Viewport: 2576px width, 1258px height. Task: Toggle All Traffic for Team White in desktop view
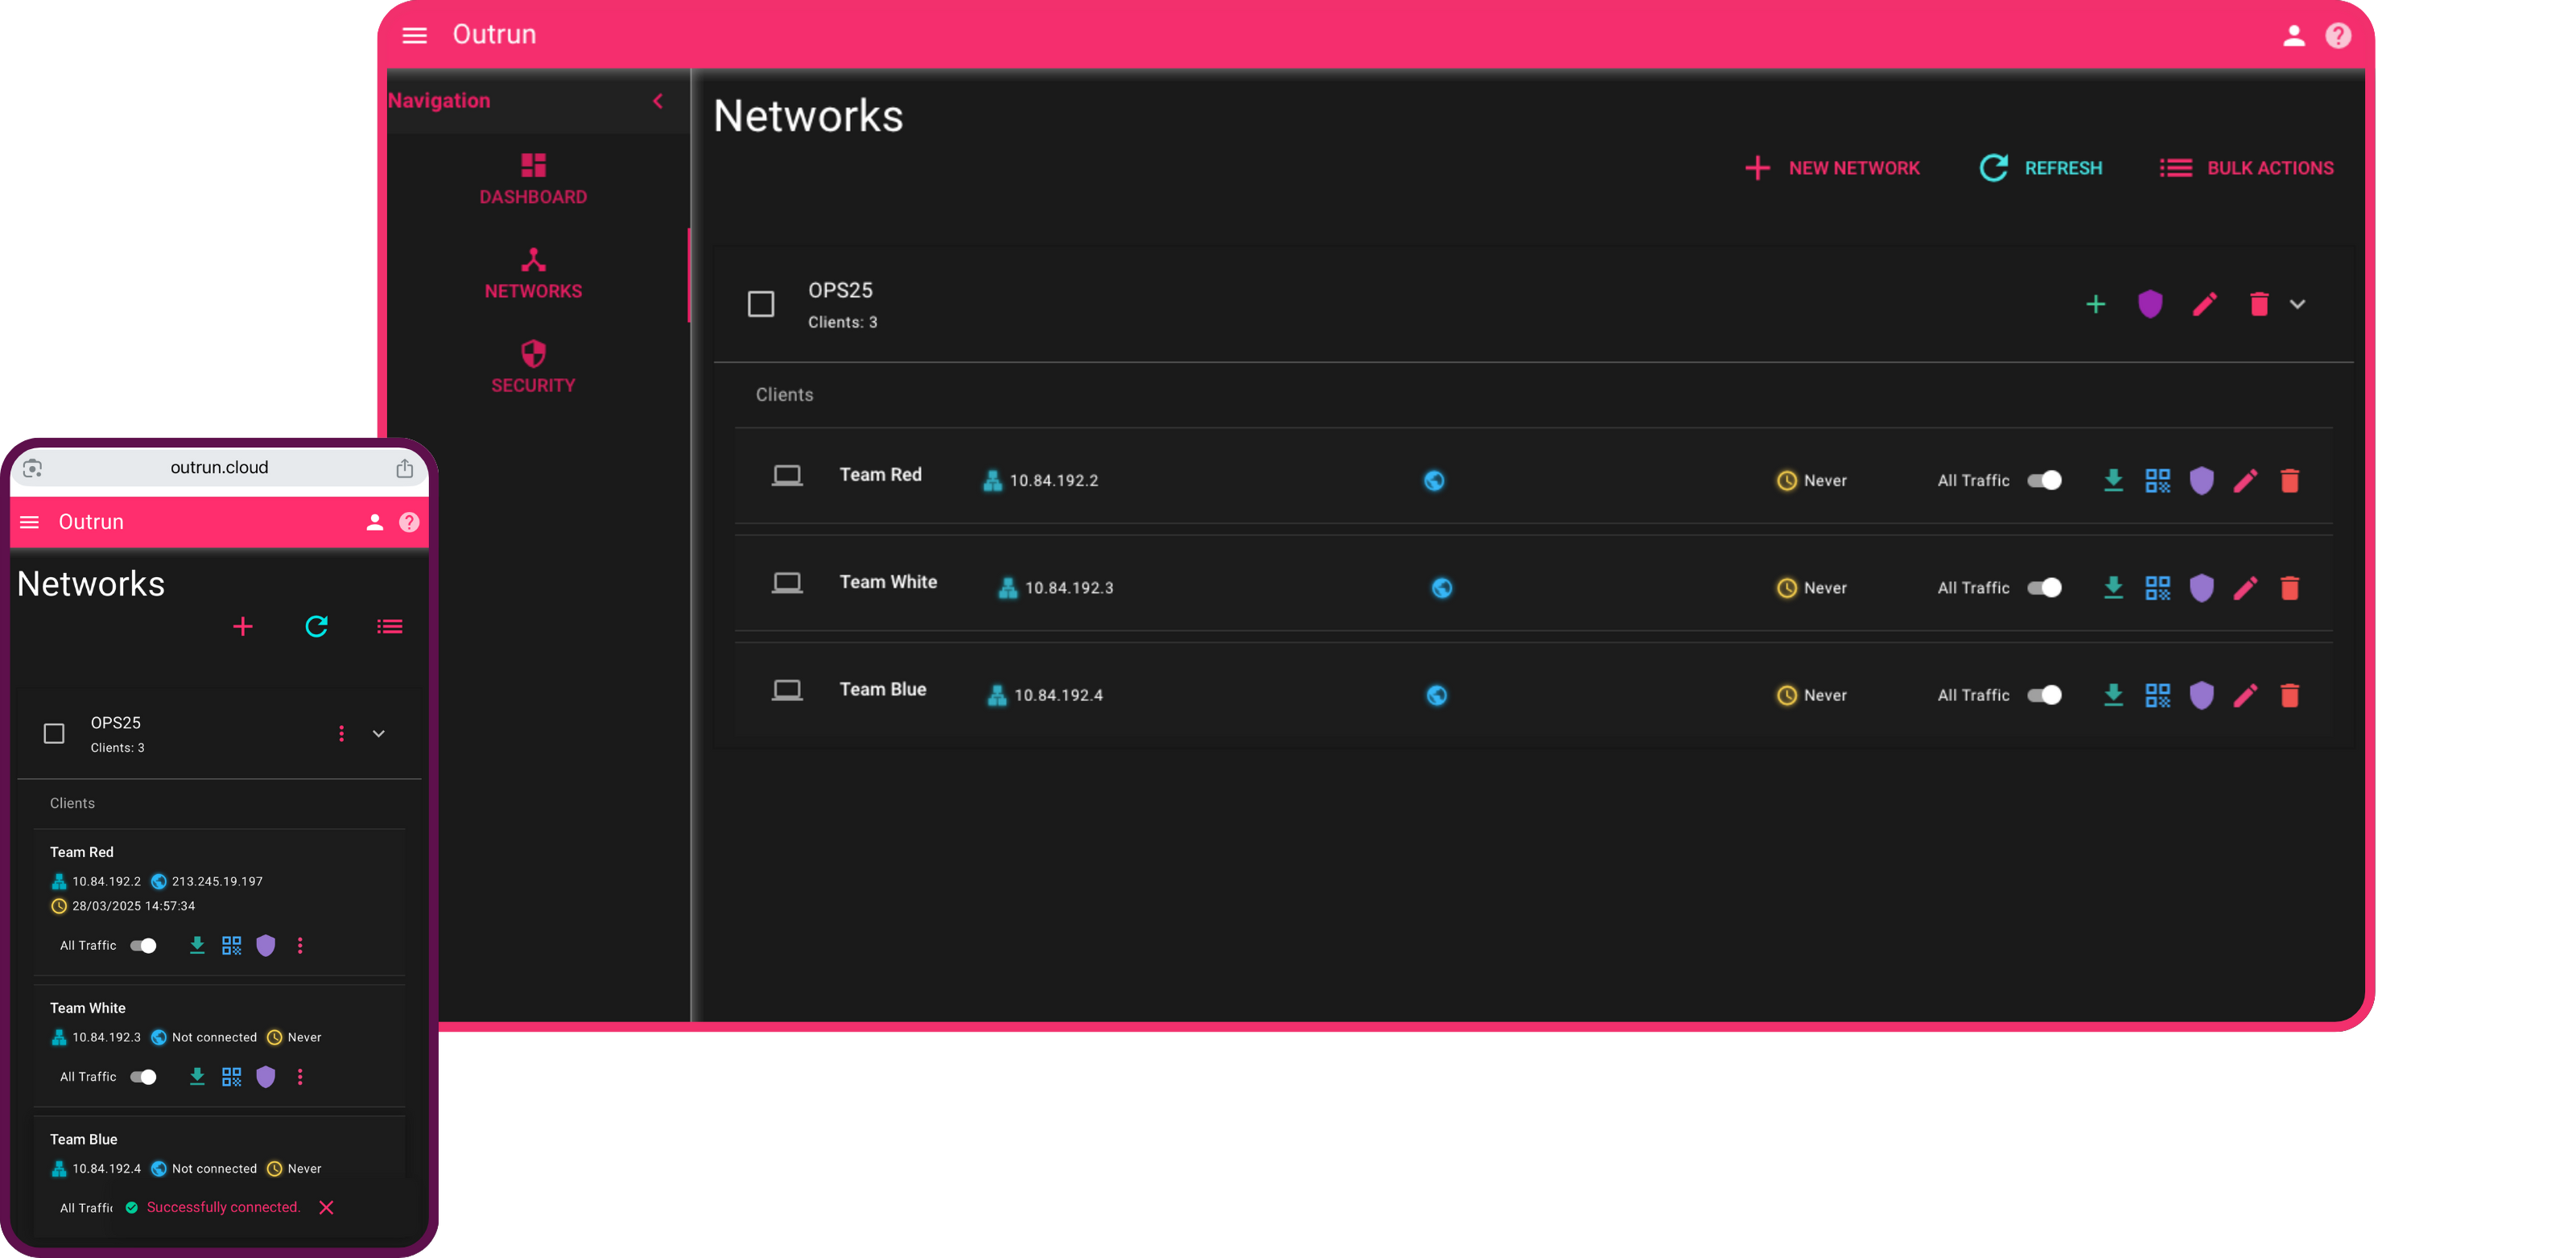(x=2044, y=587)
